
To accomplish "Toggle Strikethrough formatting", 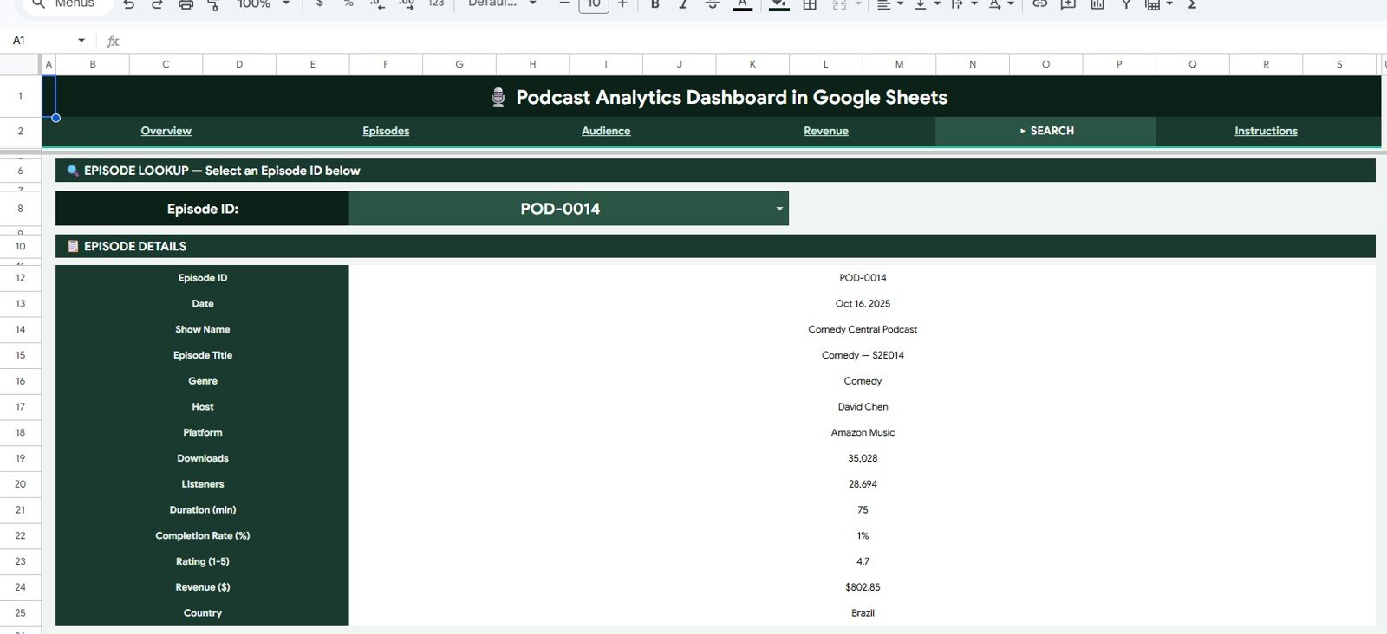I will click(x=712, y=3).
